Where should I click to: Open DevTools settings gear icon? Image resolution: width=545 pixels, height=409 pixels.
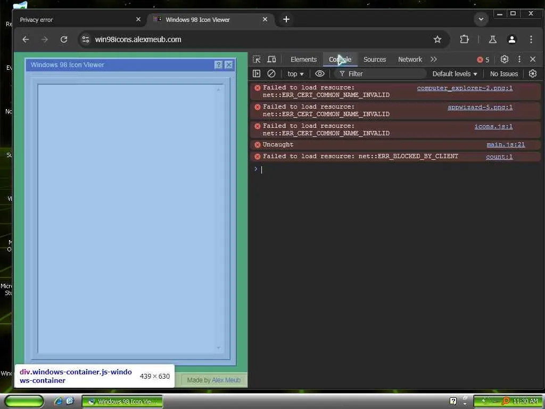point(505,60)
